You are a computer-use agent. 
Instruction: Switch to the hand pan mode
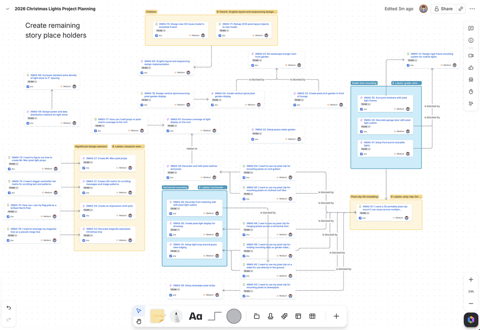click(139, 321)
